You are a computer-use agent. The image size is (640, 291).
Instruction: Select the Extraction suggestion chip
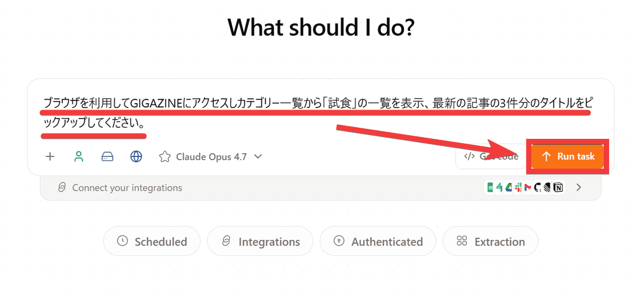pos(491,241)
